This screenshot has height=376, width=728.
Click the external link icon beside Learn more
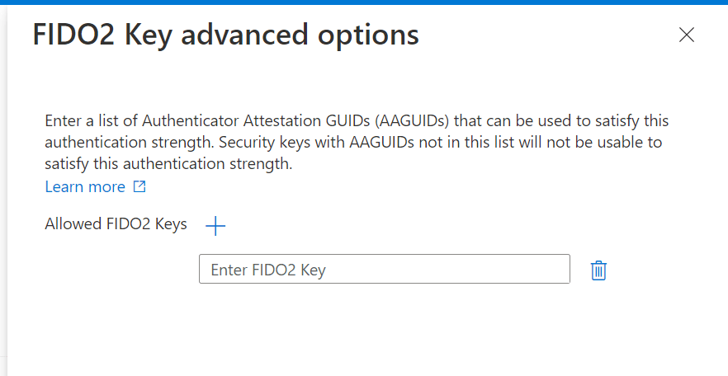(139, 187)
